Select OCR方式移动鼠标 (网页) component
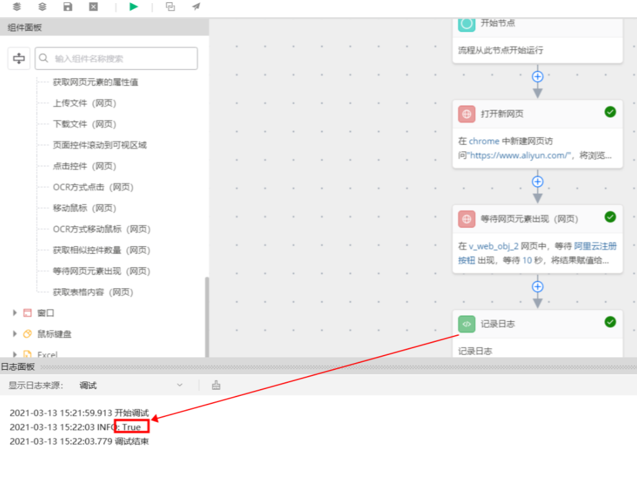637x482 pixels. tap(102, 229)
